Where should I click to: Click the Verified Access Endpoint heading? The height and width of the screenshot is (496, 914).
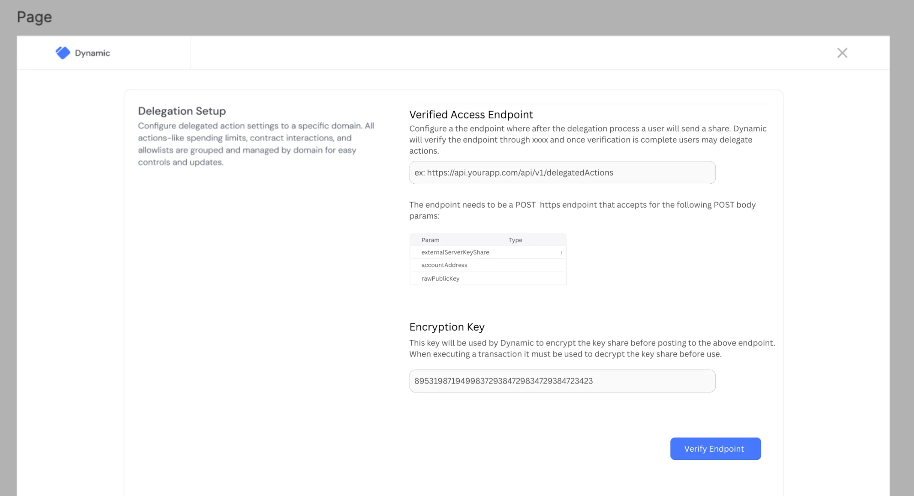point(471,115)
